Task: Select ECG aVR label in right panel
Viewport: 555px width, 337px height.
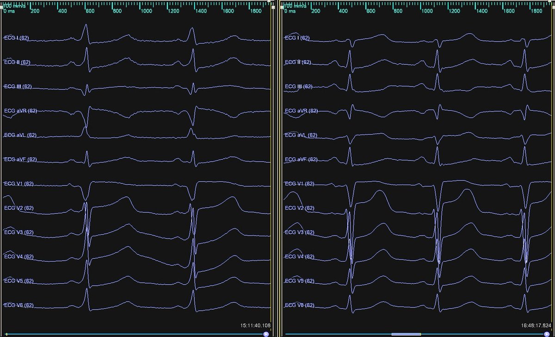Action: click(302, 111)
